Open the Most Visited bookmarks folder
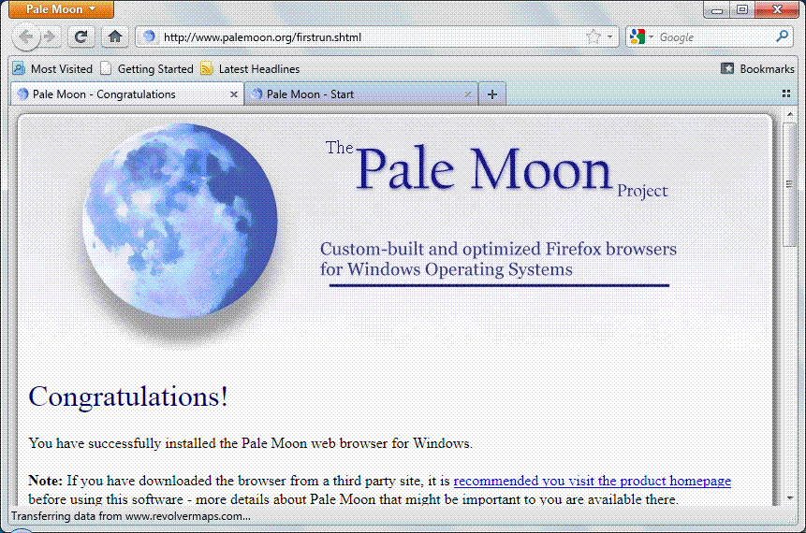Viewport: 806px width, 533px height. 52,69
